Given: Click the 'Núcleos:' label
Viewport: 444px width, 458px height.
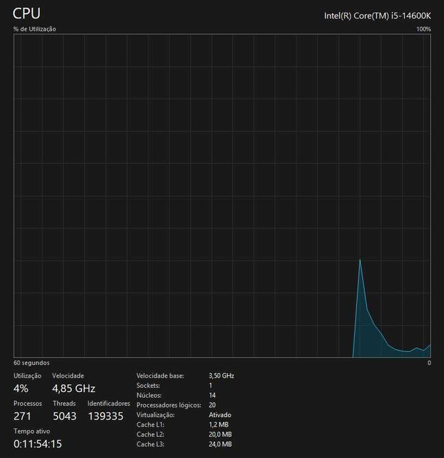Looking at the screenshot, I should click(149, 395).
